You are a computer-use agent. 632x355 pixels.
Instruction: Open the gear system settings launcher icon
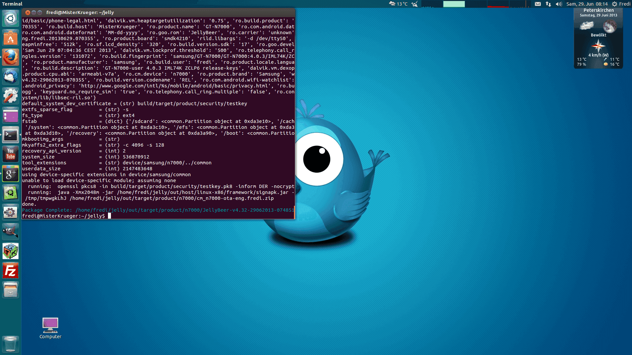[x=11, y=213]
